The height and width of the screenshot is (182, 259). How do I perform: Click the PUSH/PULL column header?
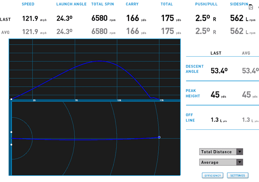point(207,4)
